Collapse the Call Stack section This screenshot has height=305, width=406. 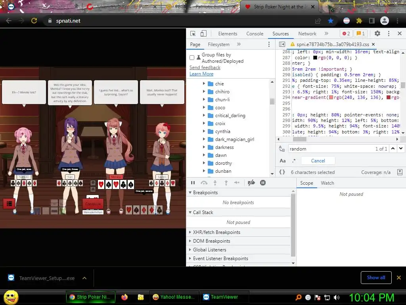pyautogui.click(x=190, y=212)
